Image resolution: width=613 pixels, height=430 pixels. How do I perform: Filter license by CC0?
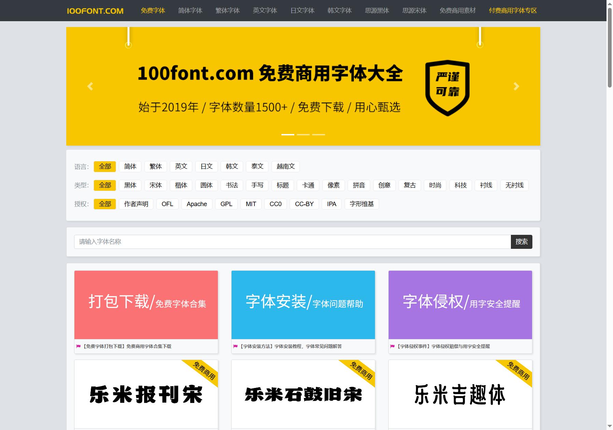click(276, 204)
